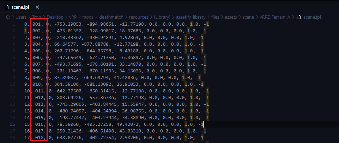Screen dimensions: 339x143
Task: Click the scene.ipl breadcrumb file name
Action: pos(312,17)
